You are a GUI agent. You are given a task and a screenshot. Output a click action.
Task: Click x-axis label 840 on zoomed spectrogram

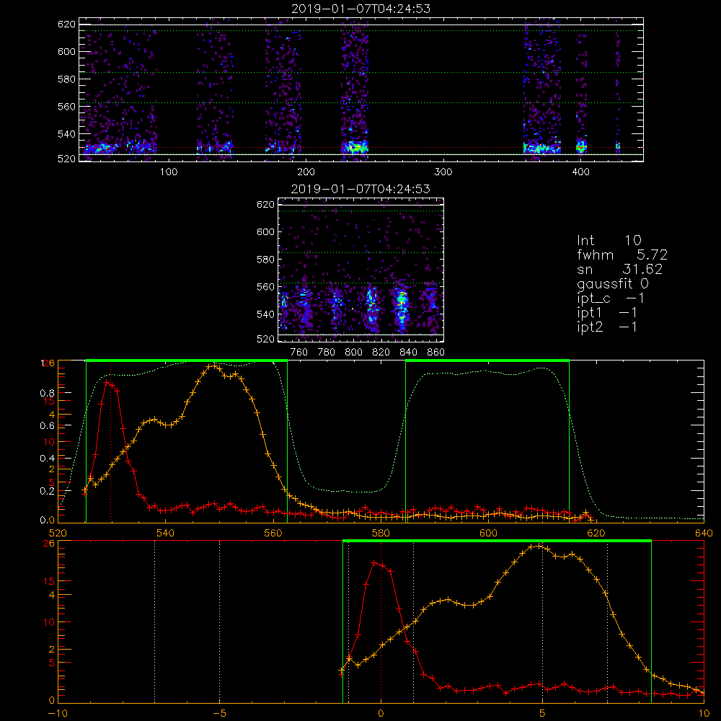[408, 353]
